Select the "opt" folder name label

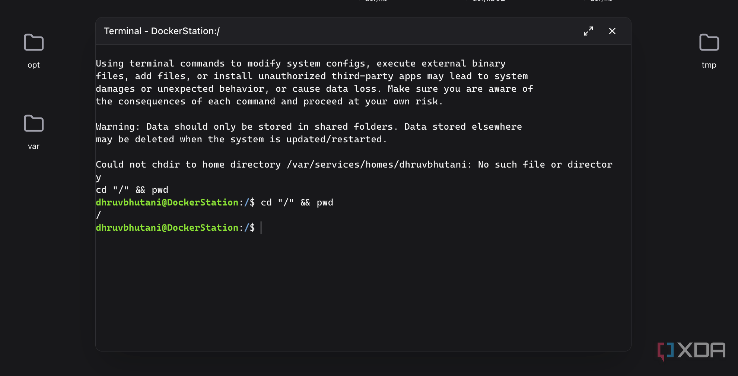[x=34, y=65]
